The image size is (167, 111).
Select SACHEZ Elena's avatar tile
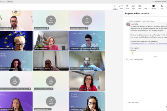pos(51,20)
